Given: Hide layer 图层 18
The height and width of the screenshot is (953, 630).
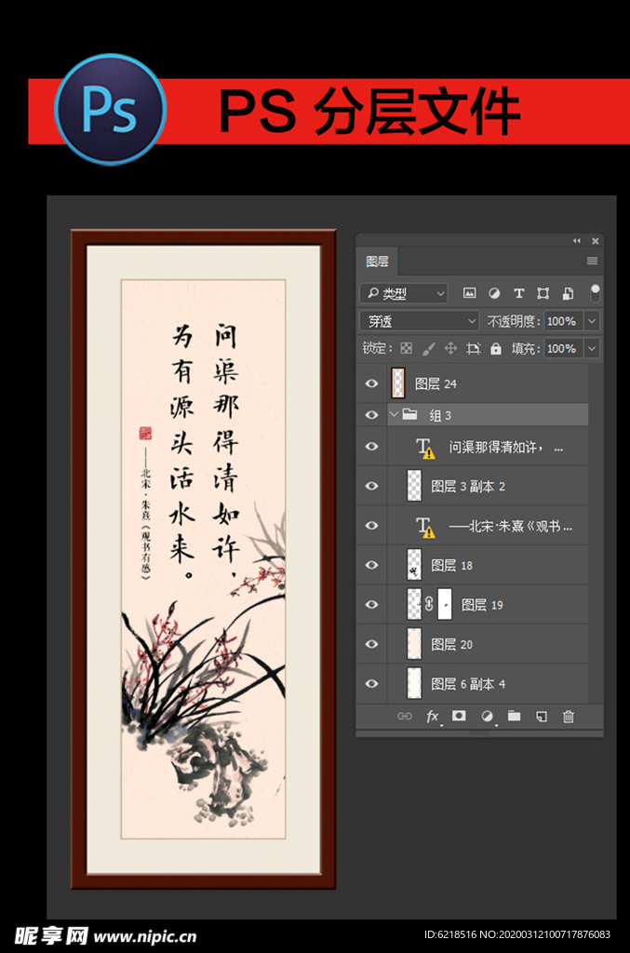Looking at the screenshot, I should coord(371,565).
